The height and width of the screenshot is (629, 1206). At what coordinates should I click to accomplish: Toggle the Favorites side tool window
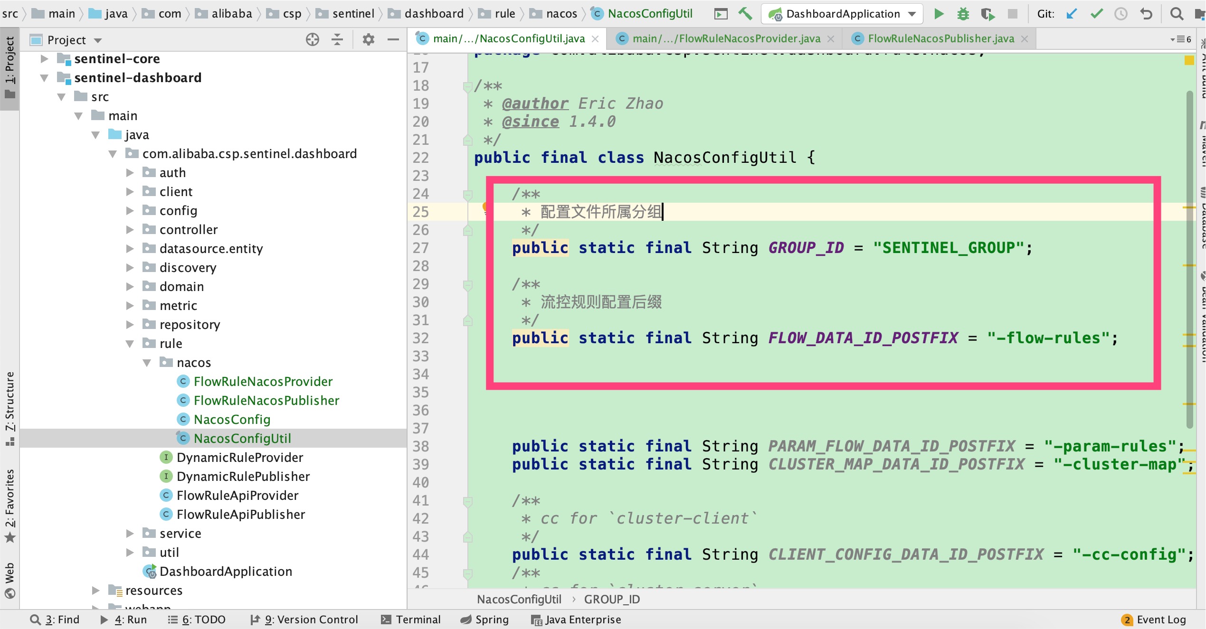tap(9, 507)
